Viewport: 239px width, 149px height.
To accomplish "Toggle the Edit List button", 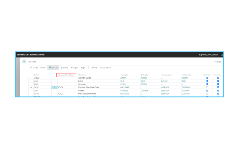I will 53,68.
